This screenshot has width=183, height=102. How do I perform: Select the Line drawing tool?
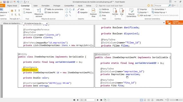pyautogui.click(x=70, y=15)
